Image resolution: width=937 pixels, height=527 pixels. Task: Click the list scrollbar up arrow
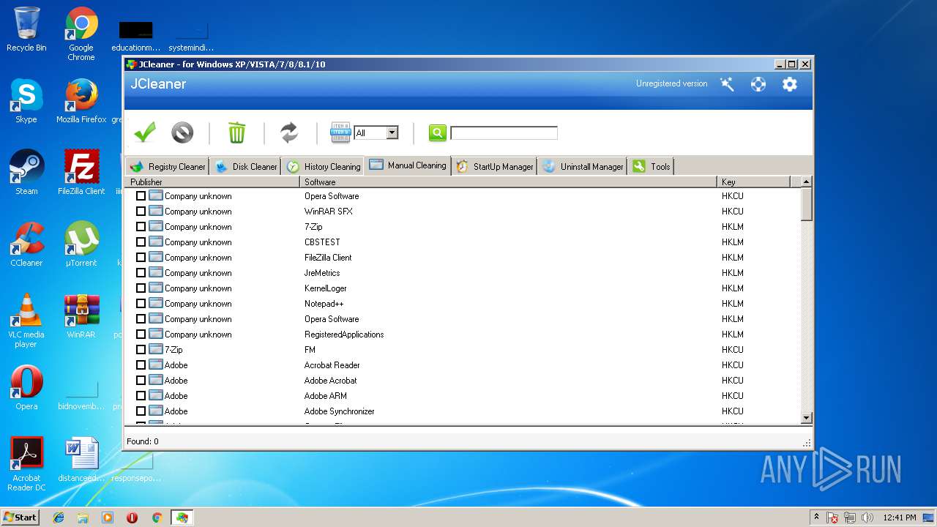pos(807,182)
